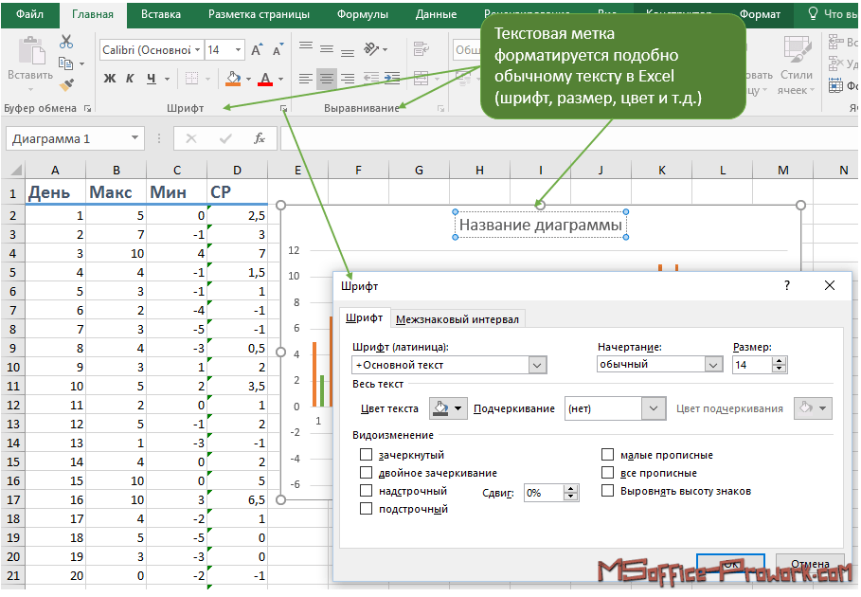Expand fill color dropdown arrow
861x597 pixels.
tap(249, 79)
